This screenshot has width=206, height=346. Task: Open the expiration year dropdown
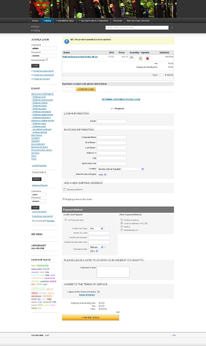[x=94, y=251]
